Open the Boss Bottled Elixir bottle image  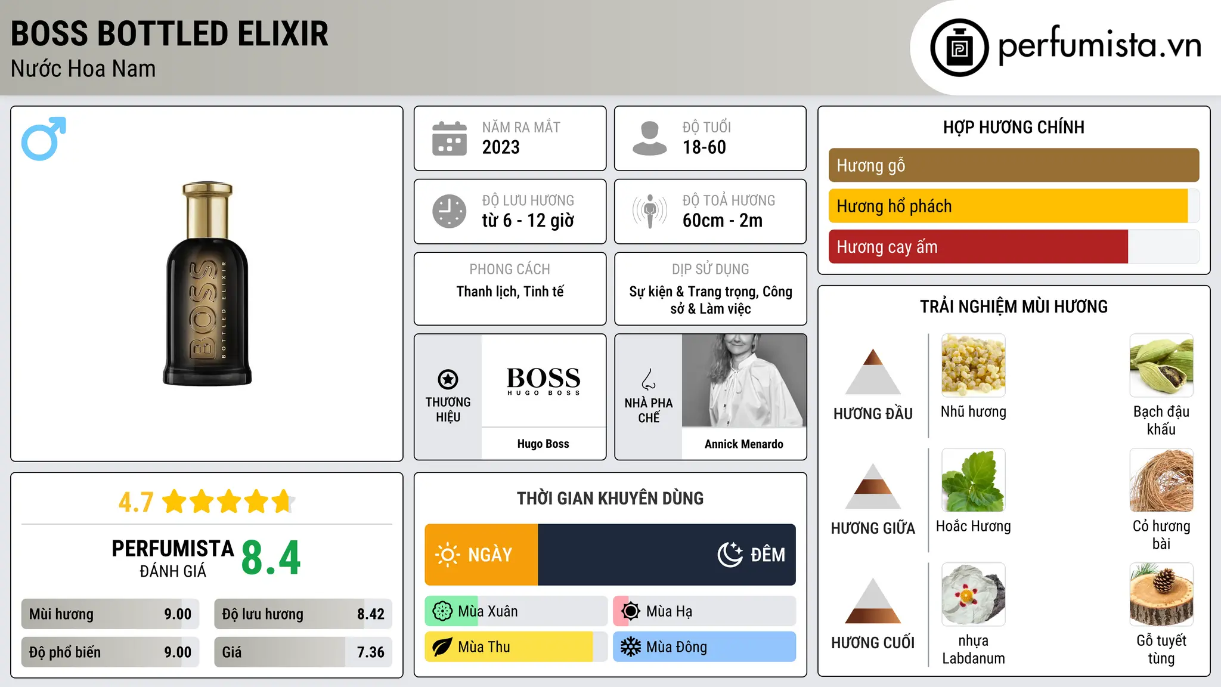coord(207,283)
